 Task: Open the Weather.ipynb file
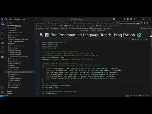coord(14,87)
